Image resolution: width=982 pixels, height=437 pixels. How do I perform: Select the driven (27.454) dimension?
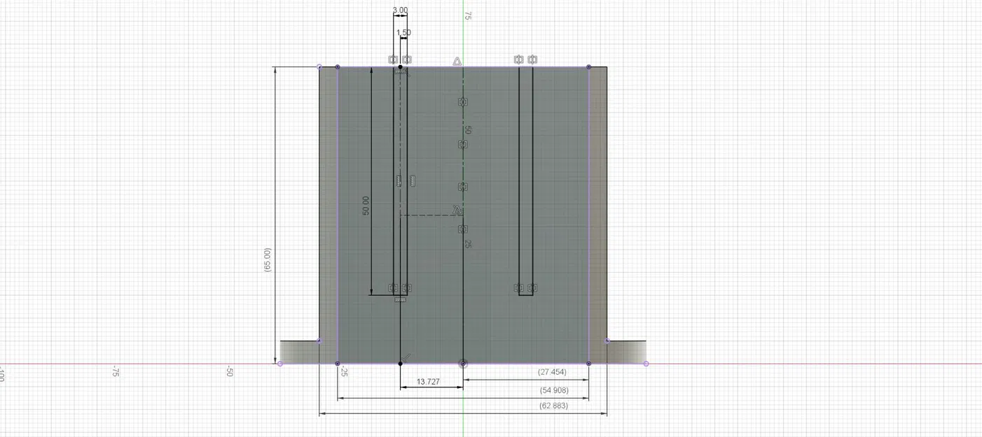(x=552, y=372)
